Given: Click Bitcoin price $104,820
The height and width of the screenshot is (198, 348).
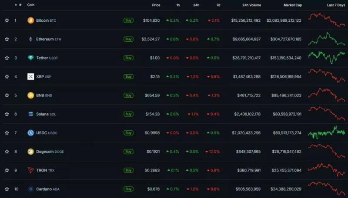Looking at the screenshot, I should click(x=151, y=20).
